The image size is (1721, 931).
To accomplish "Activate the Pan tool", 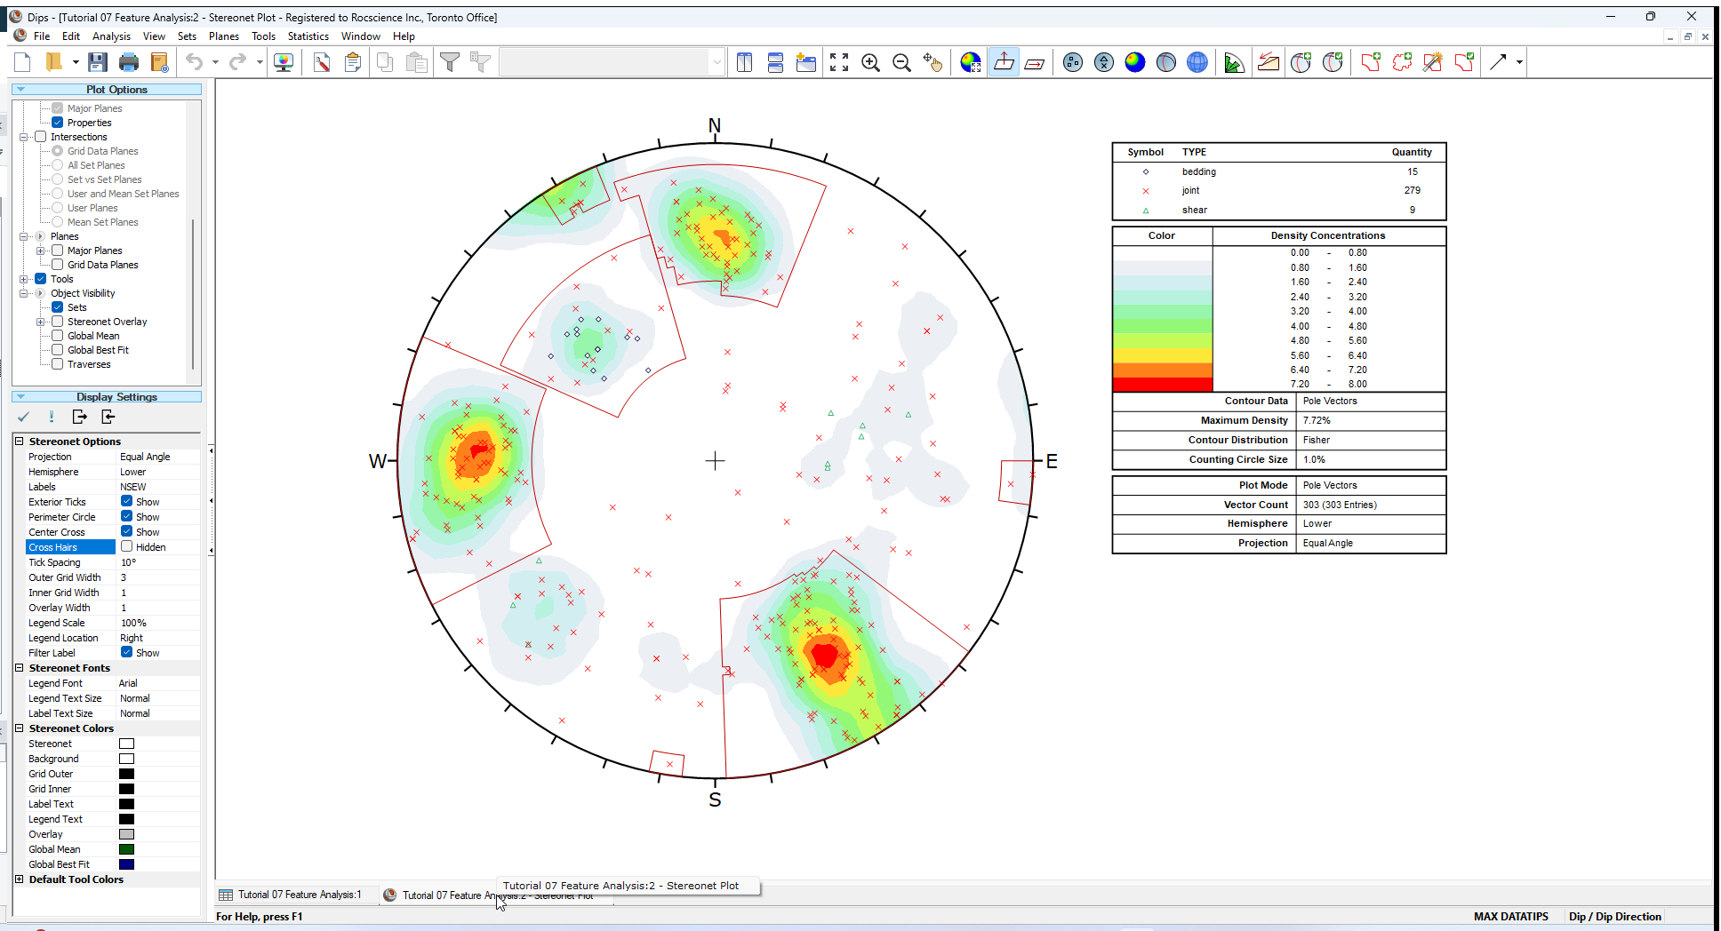I will coord(933,62).
